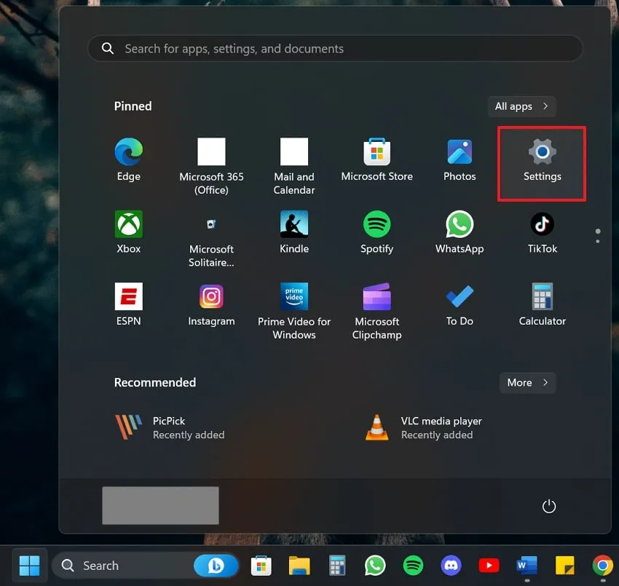Open Microsoft Store from the Pinned grid

[377, 159]
